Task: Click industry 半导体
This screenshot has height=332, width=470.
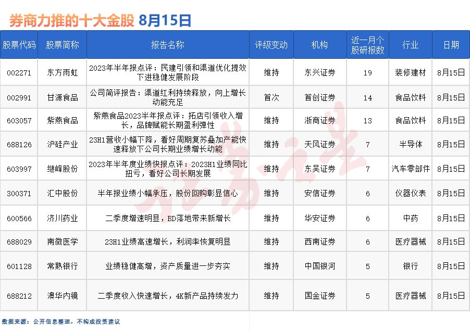Action: 411,144
